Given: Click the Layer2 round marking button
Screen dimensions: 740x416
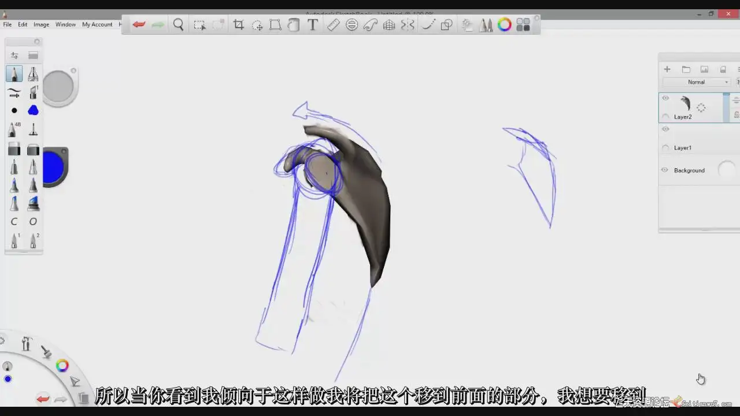Looking at the screenshot, I should [665, 117].
